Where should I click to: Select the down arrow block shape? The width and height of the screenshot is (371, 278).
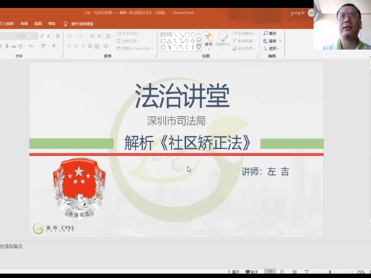coord(193,41)
